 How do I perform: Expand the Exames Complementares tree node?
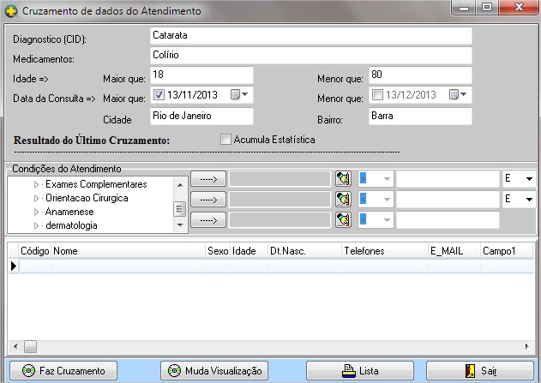36,184
